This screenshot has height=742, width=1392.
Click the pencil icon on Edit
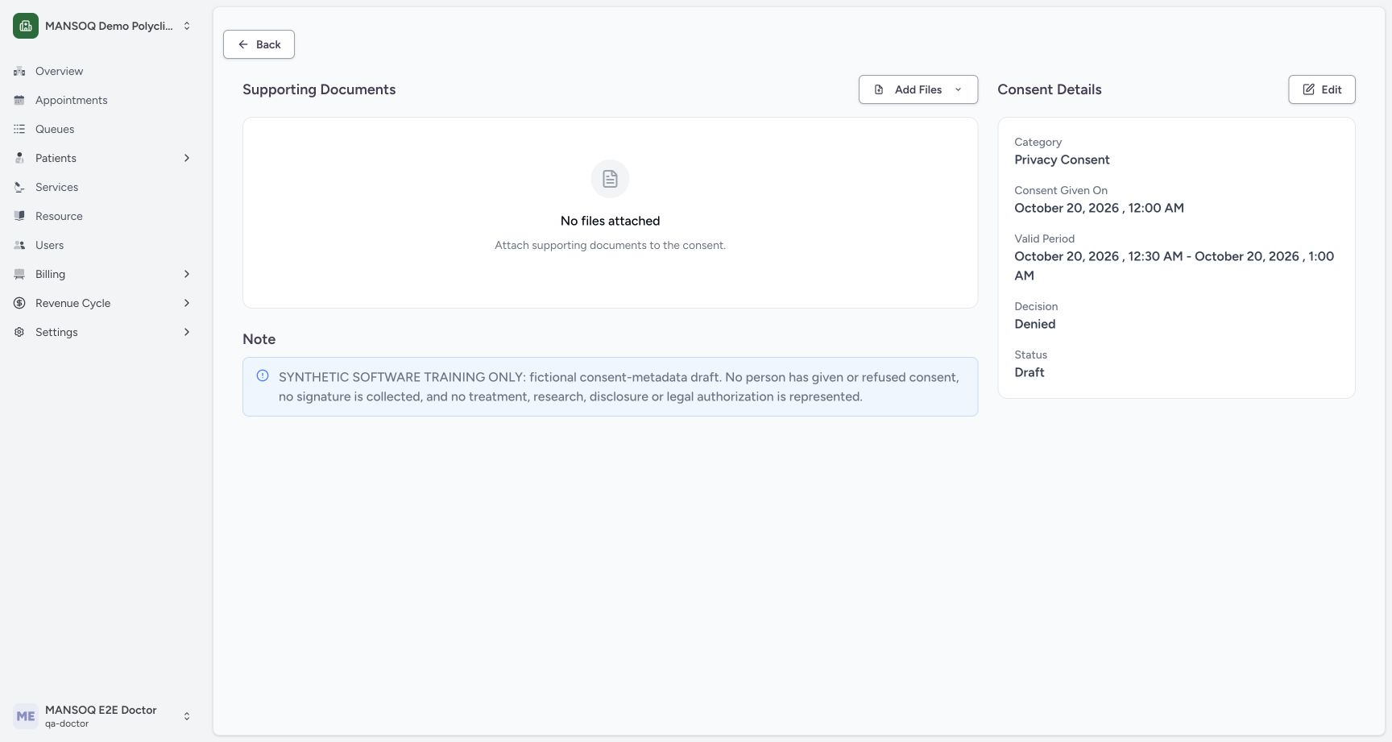[x=1309, y=89]
